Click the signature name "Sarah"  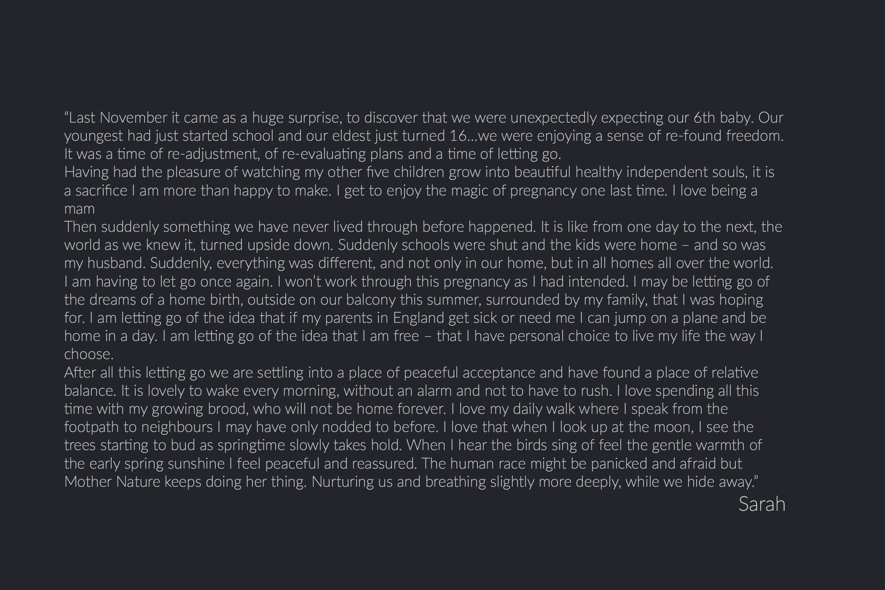[762, 504]
